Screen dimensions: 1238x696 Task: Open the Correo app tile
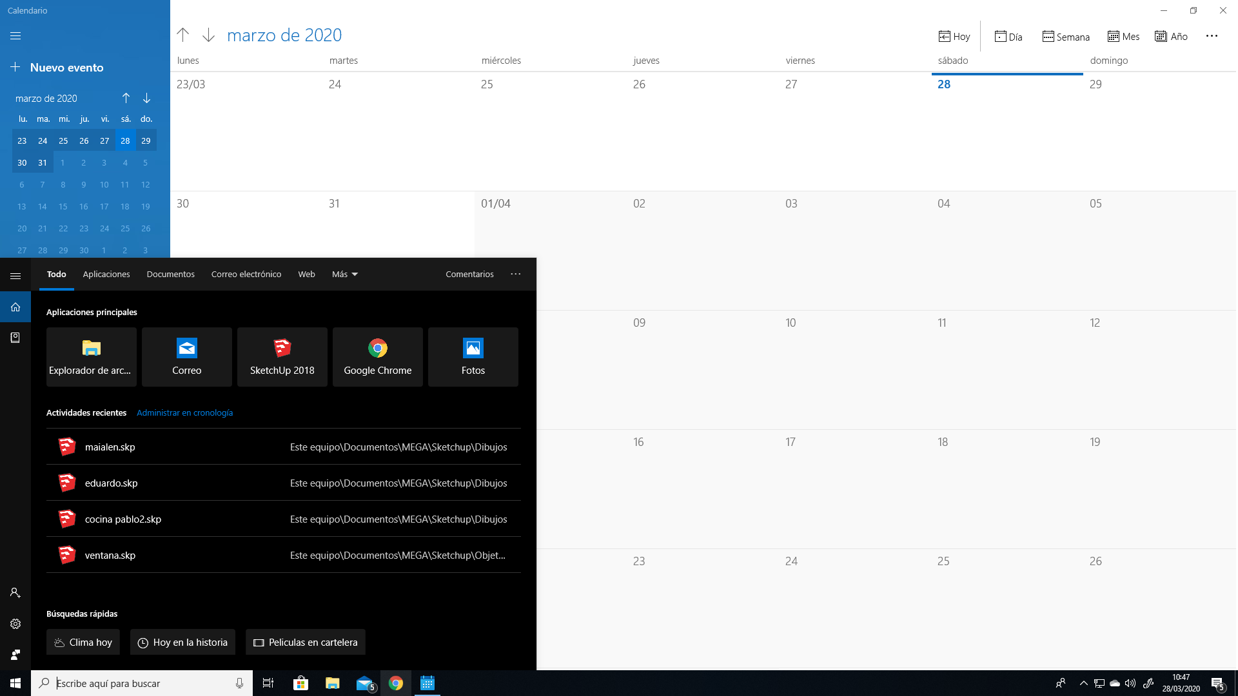tap(186, 356)
